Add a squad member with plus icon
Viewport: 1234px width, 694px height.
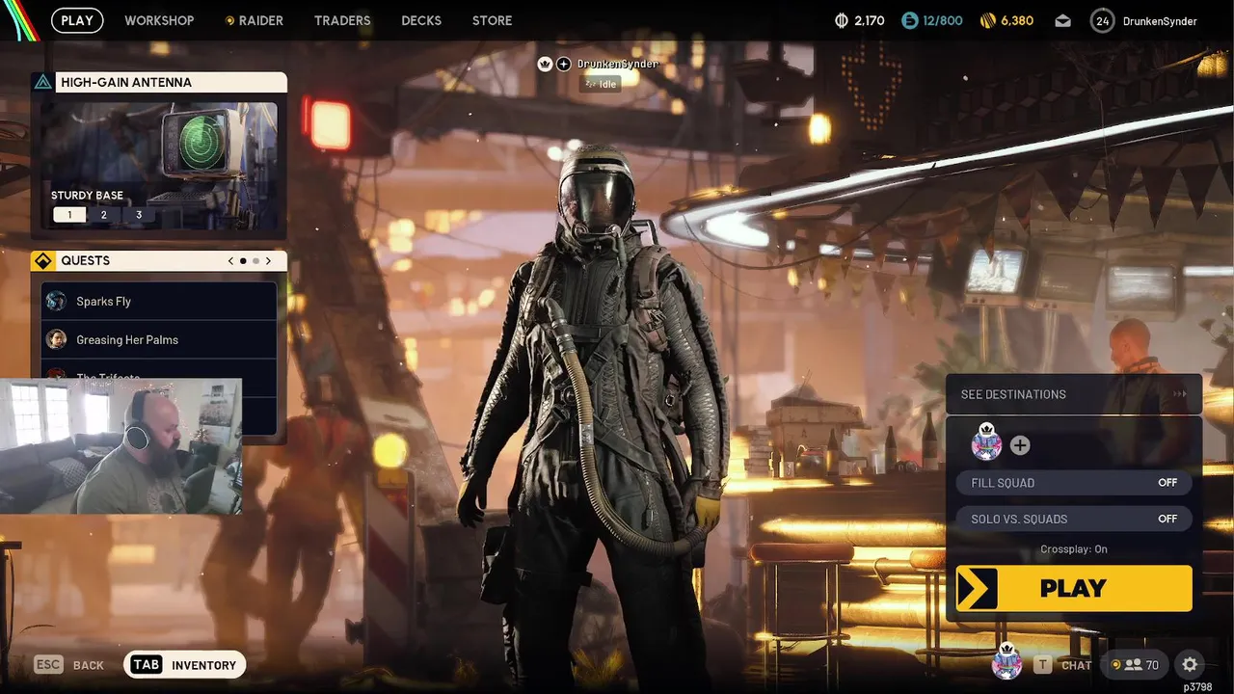[1020, 445]
